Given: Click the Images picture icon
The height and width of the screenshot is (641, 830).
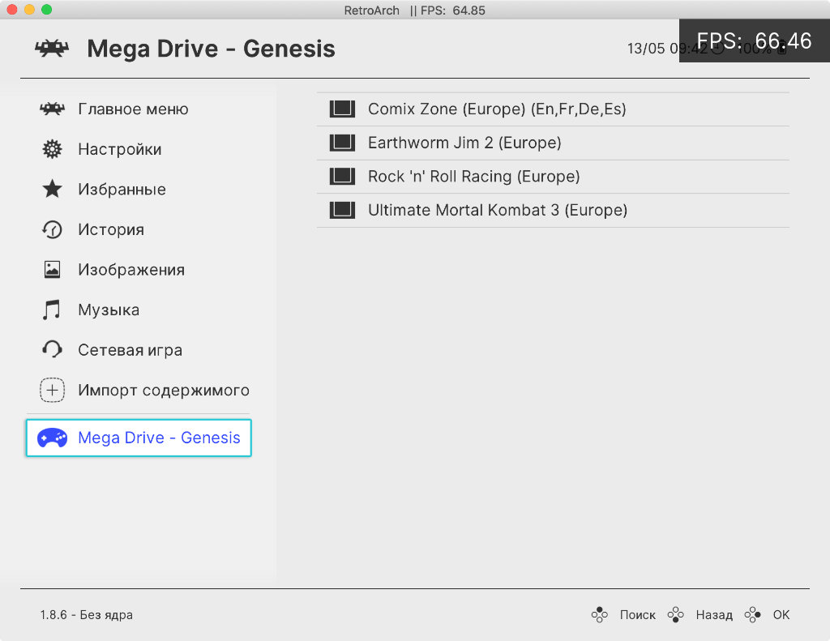Looking at the screenshot, I should 52,270.
